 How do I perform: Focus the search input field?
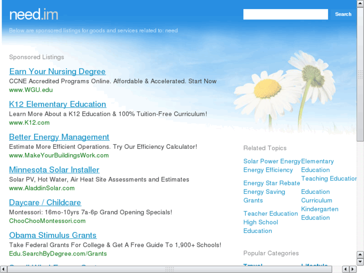(285, 15)
